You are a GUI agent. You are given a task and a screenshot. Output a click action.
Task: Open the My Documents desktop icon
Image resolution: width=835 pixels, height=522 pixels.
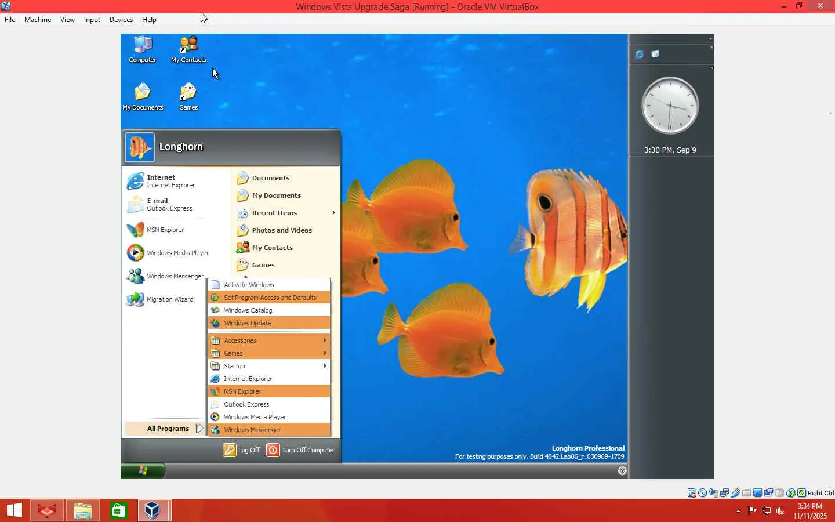tap(143, 97)
